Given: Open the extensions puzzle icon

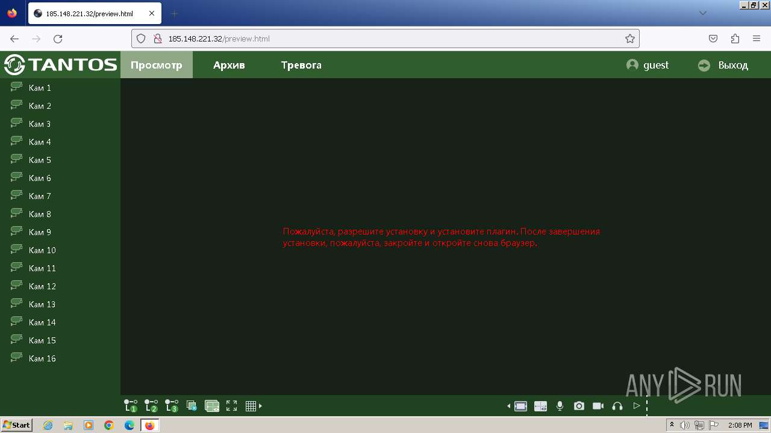Looking at the screenshot, I should [735, 38].
